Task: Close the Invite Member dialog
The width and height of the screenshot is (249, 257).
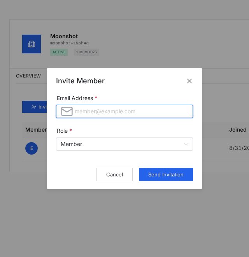Action: [x=189, y=81]
